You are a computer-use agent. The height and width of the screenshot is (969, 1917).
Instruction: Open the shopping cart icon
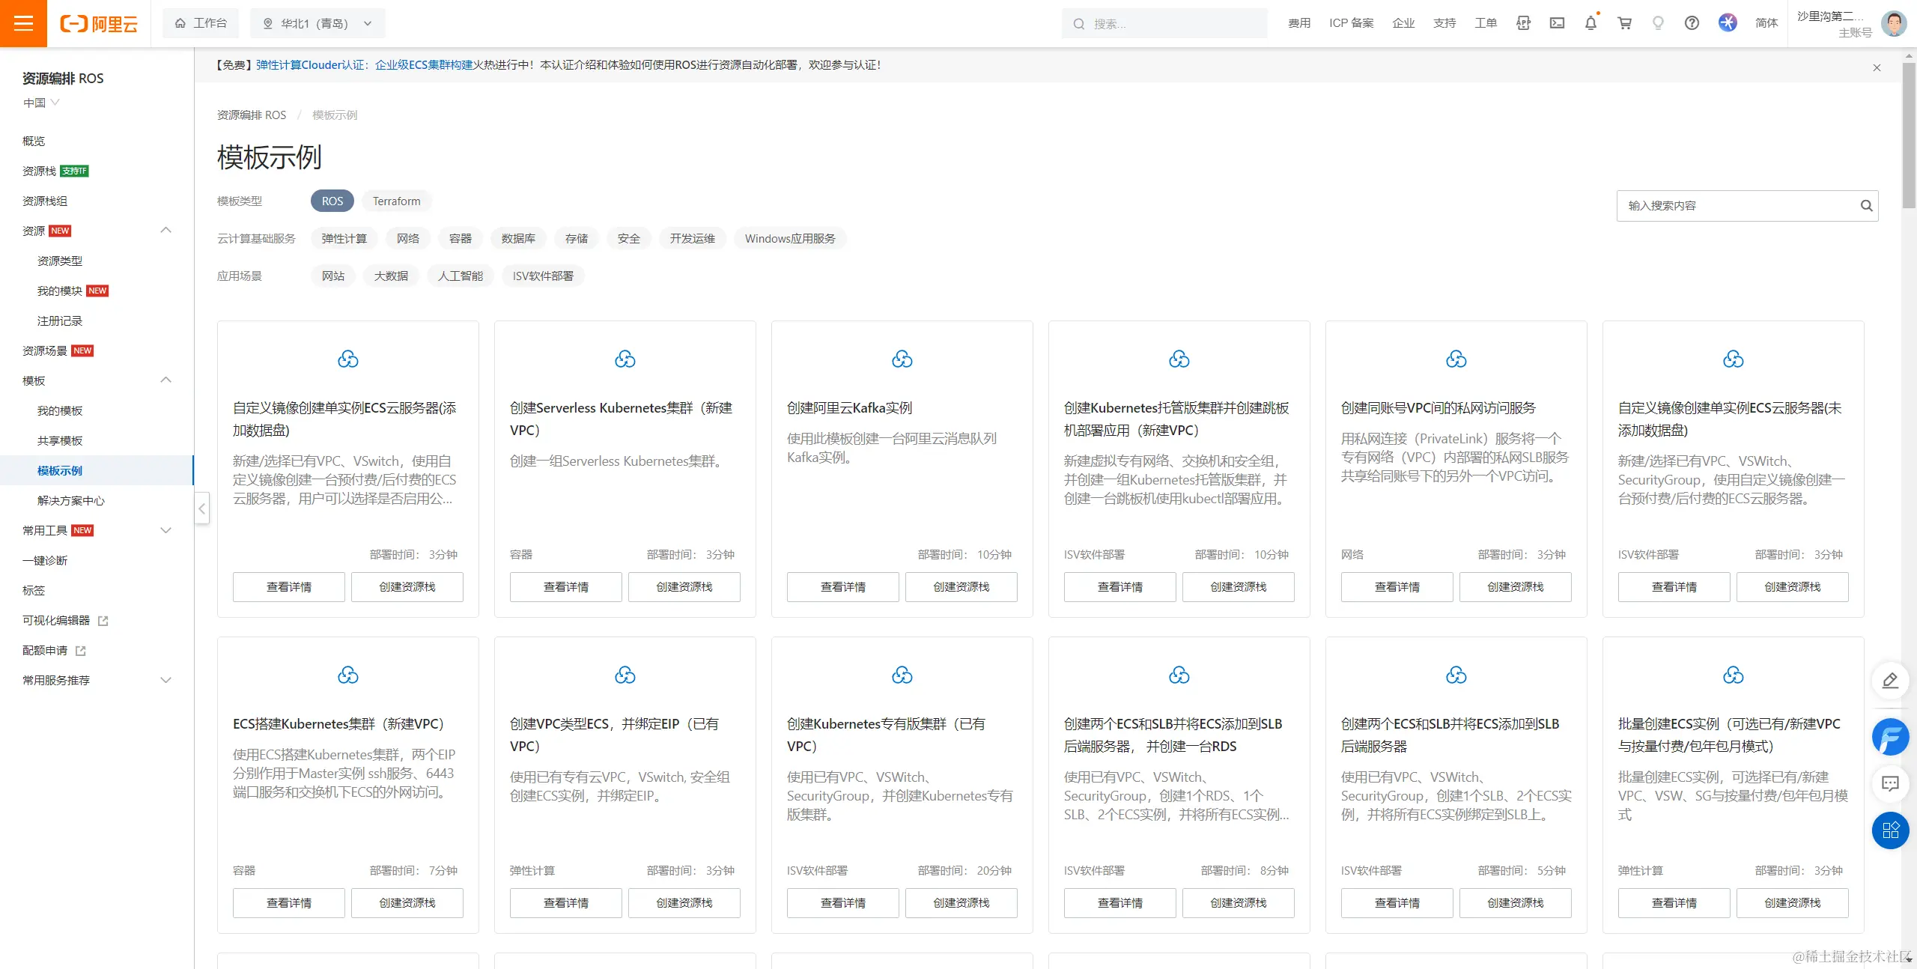tap(1624, 23)
